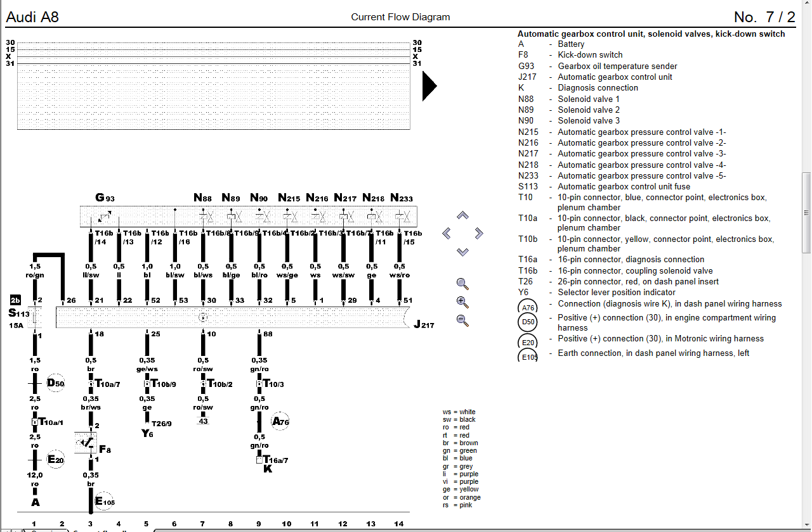Screen dimensions: 812x532
Task: Click the D50 connection circle in the diagram
Action: (56, 383)
